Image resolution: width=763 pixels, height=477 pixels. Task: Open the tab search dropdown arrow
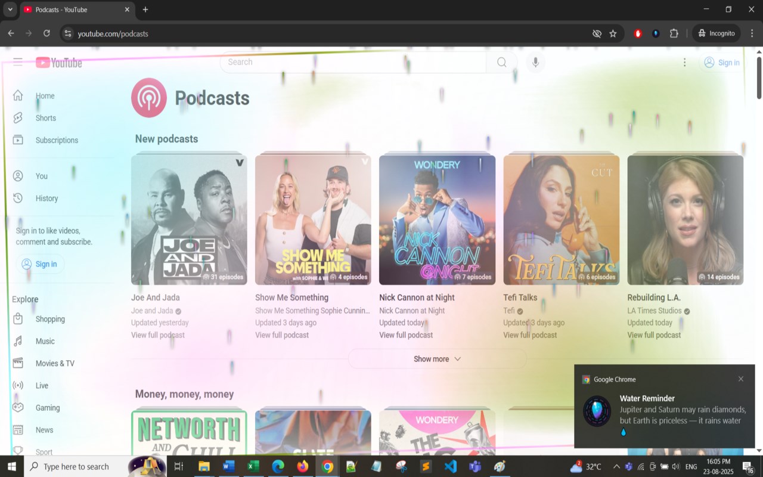click(10, 10)
